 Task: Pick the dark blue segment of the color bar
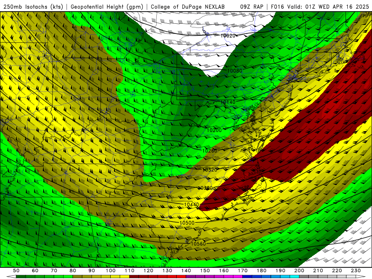coord(247,277)
